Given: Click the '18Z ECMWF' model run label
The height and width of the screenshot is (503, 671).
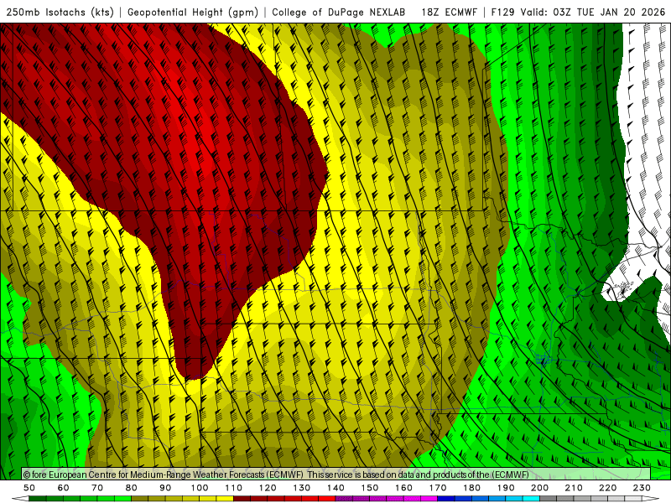Looking at the screenshot, I should (x=449, y=13).
